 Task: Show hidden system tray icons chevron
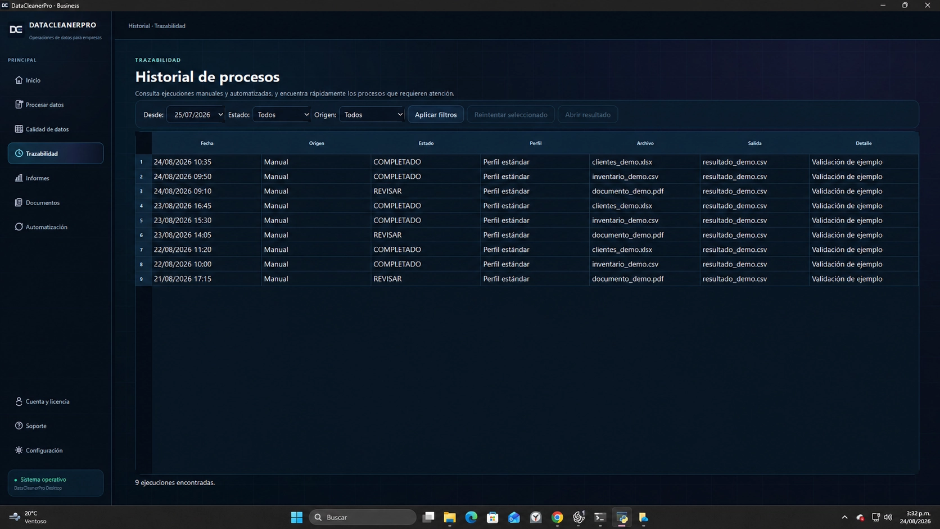click(844, 517)
